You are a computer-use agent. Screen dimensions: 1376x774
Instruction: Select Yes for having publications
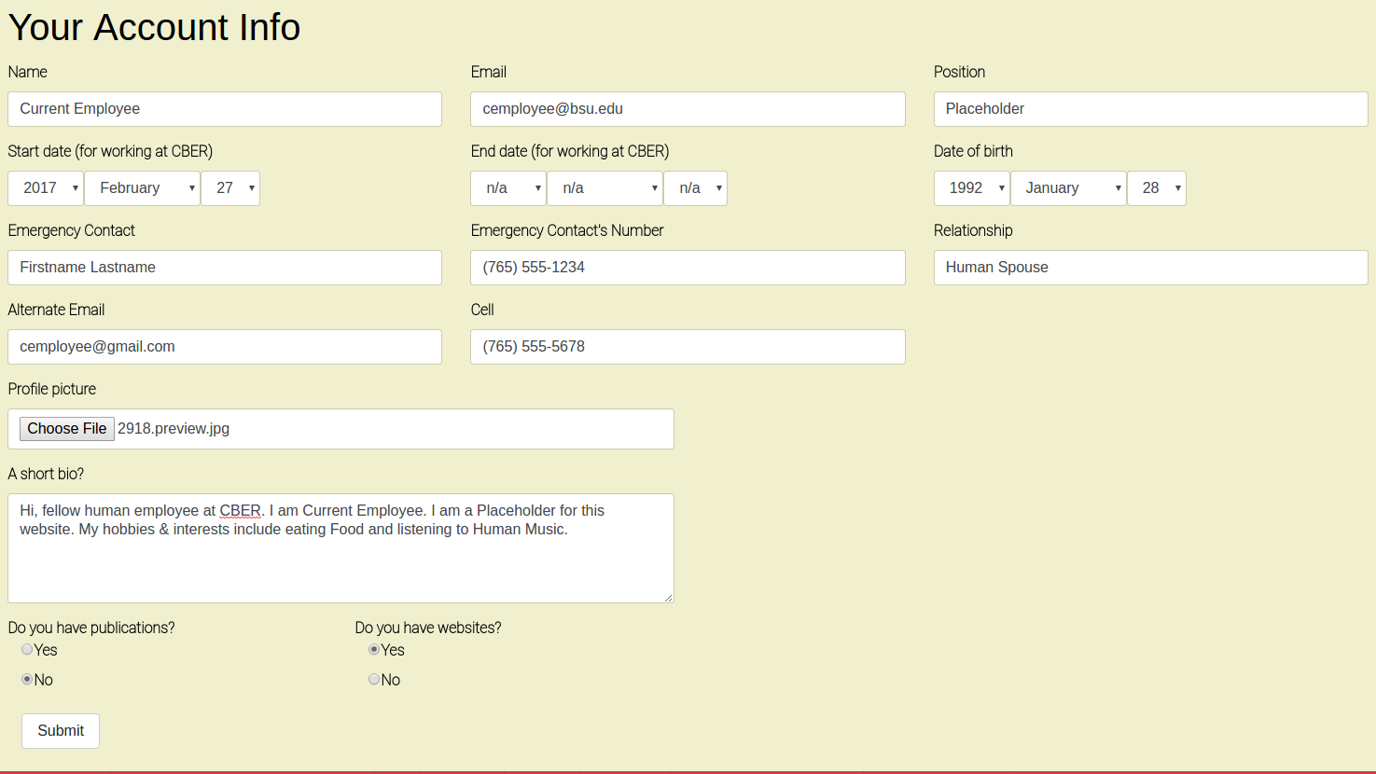click(x=27, y=650)
